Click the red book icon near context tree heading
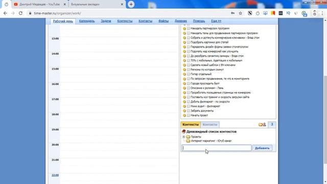327x184 pixels. point(184,131)
